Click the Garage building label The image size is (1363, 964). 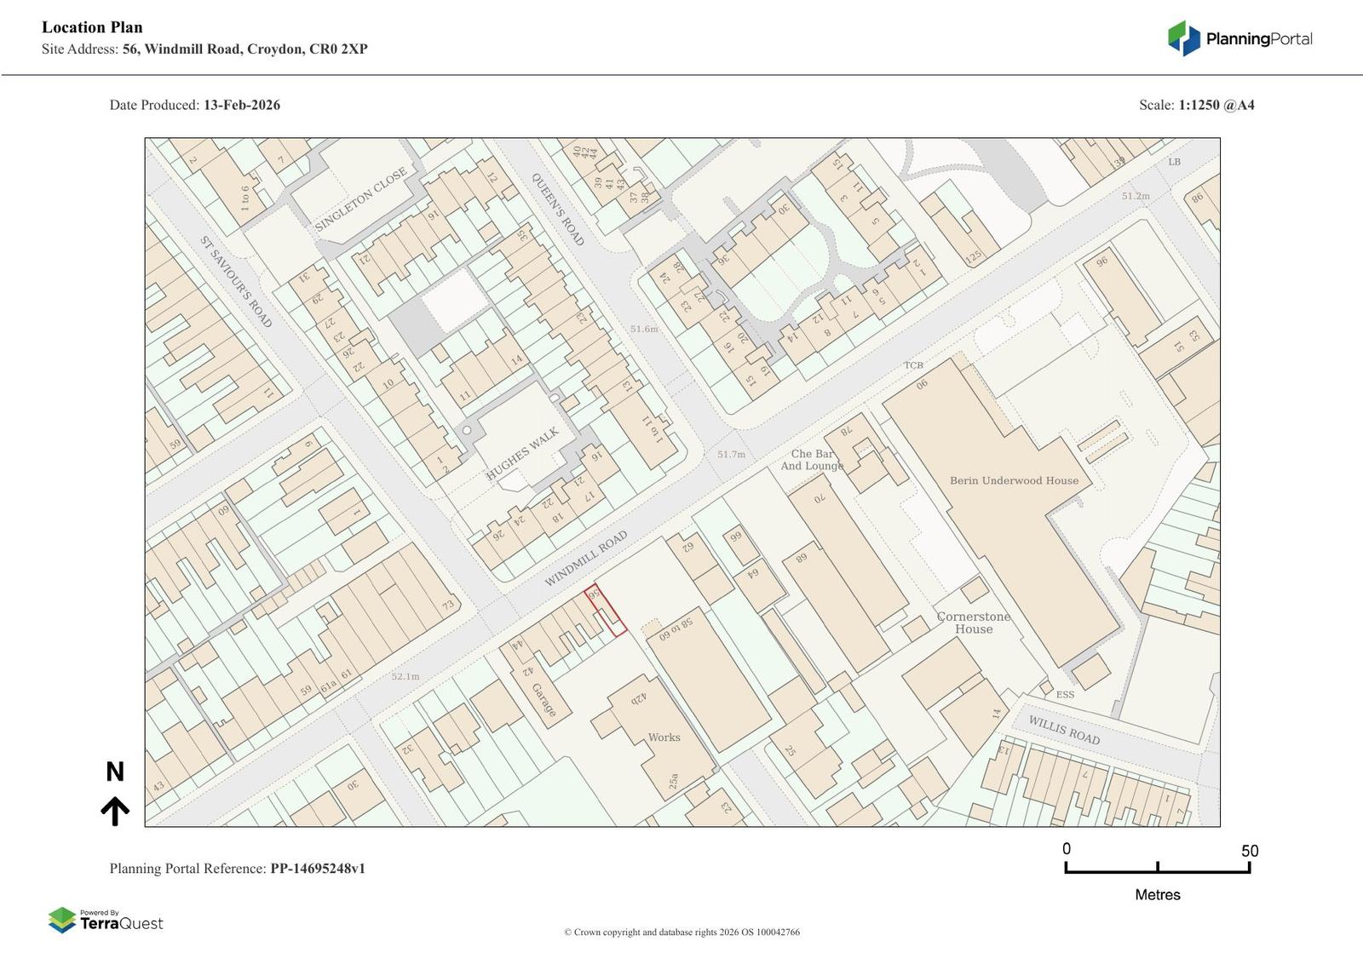[543, 700]
